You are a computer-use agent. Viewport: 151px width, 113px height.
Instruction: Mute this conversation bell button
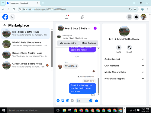coord(119,47)
